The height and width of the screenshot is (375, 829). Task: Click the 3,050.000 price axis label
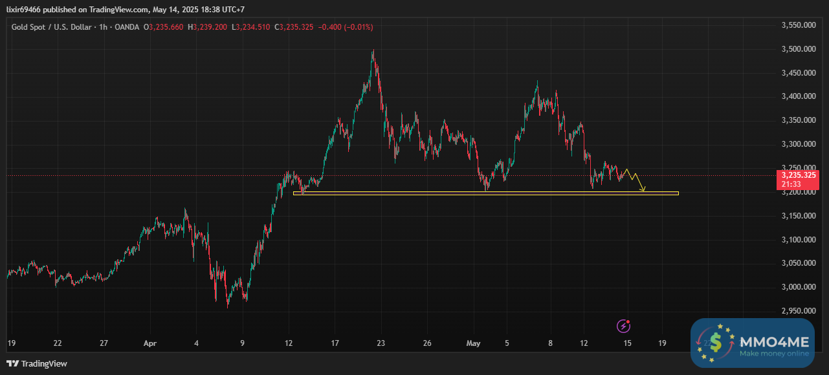click(797, 263)
